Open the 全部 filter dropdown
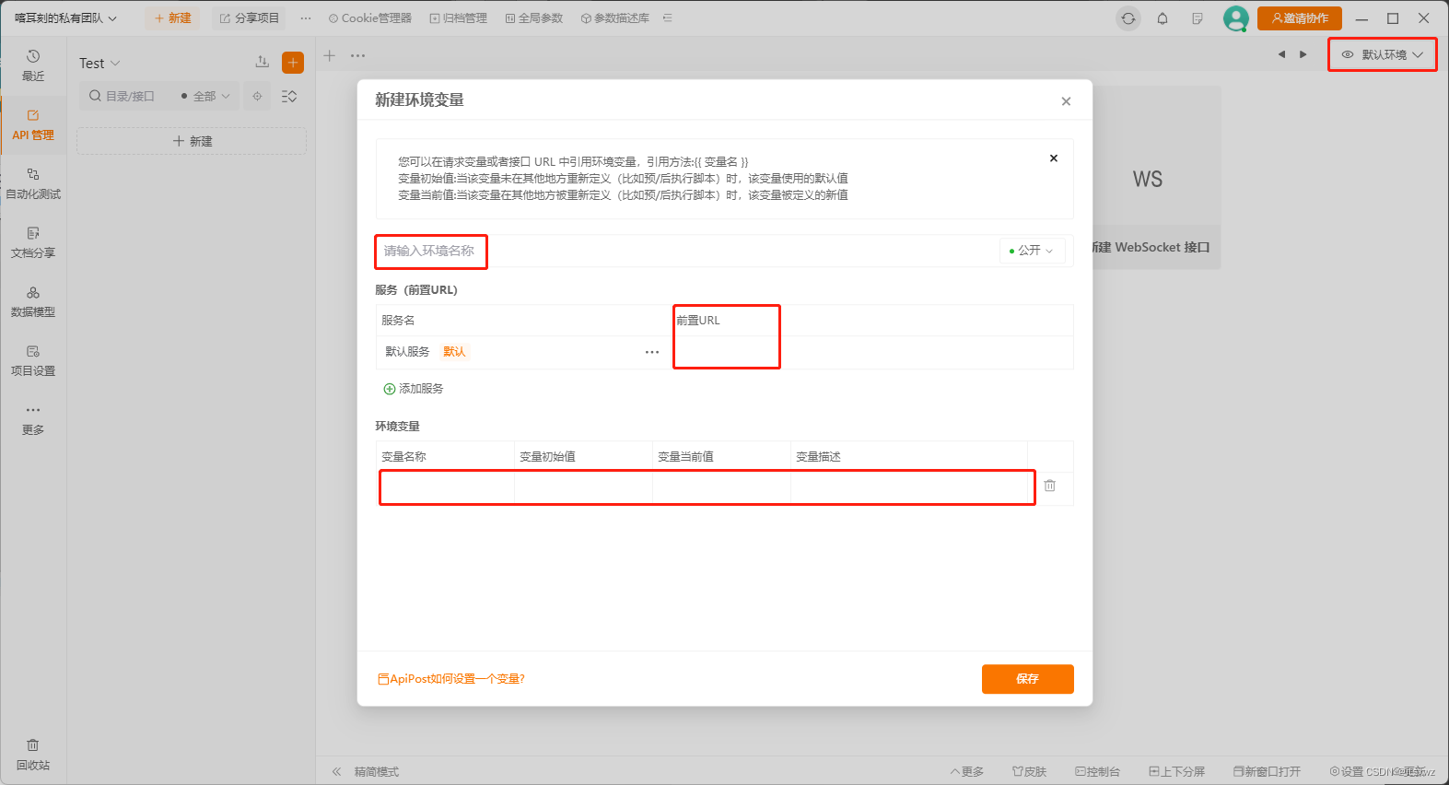 [x=205, y=96]
